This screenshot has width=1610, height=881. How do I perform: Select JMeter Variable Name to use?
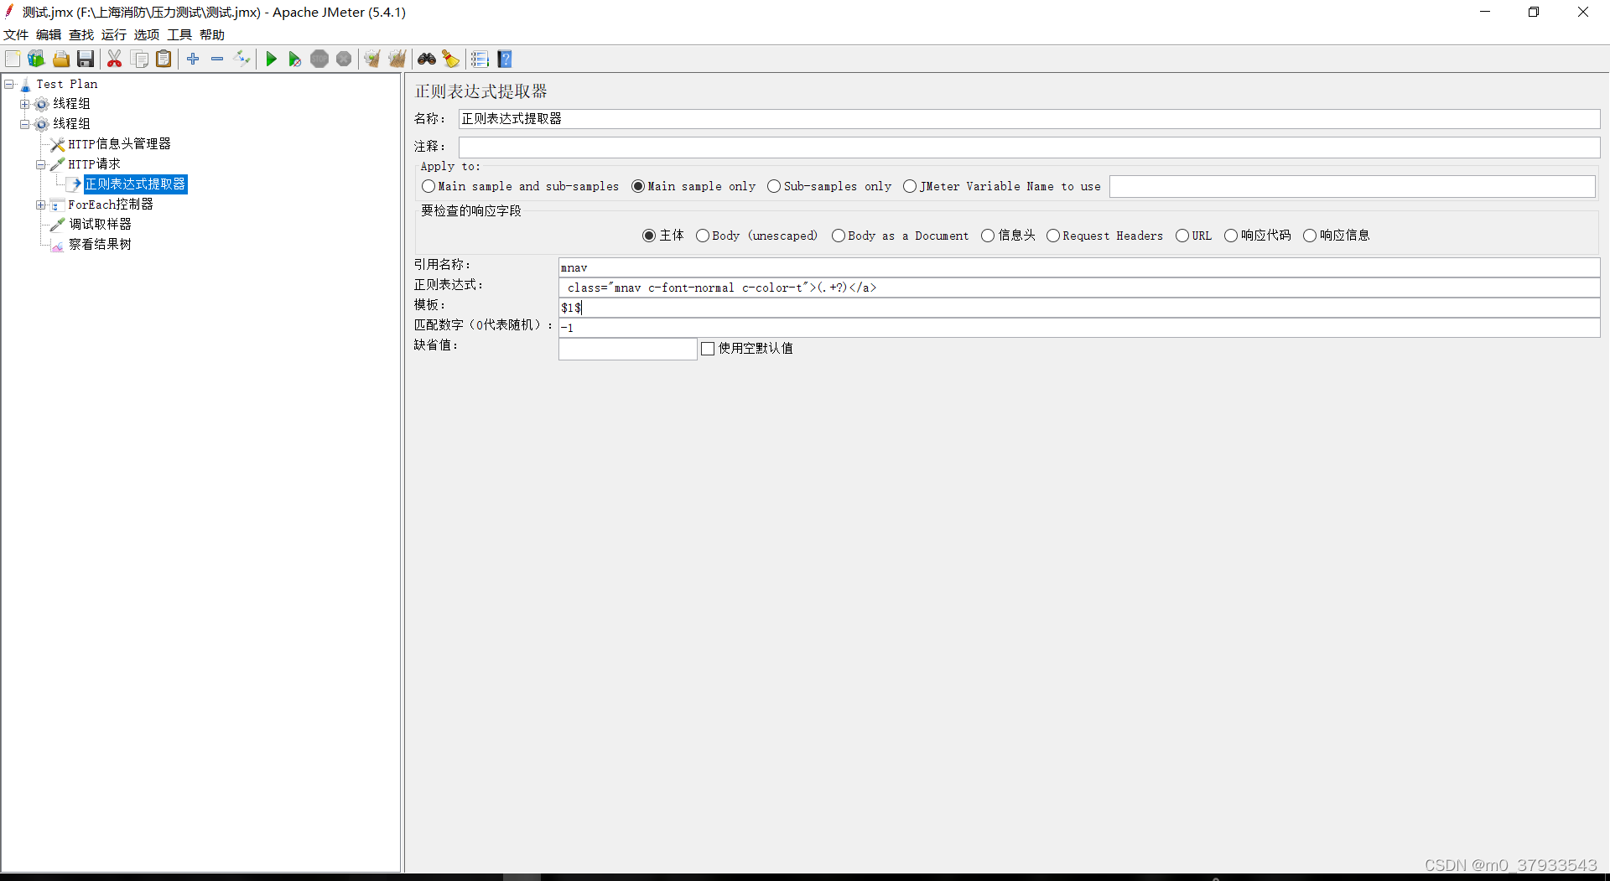(x=910, y=186)
